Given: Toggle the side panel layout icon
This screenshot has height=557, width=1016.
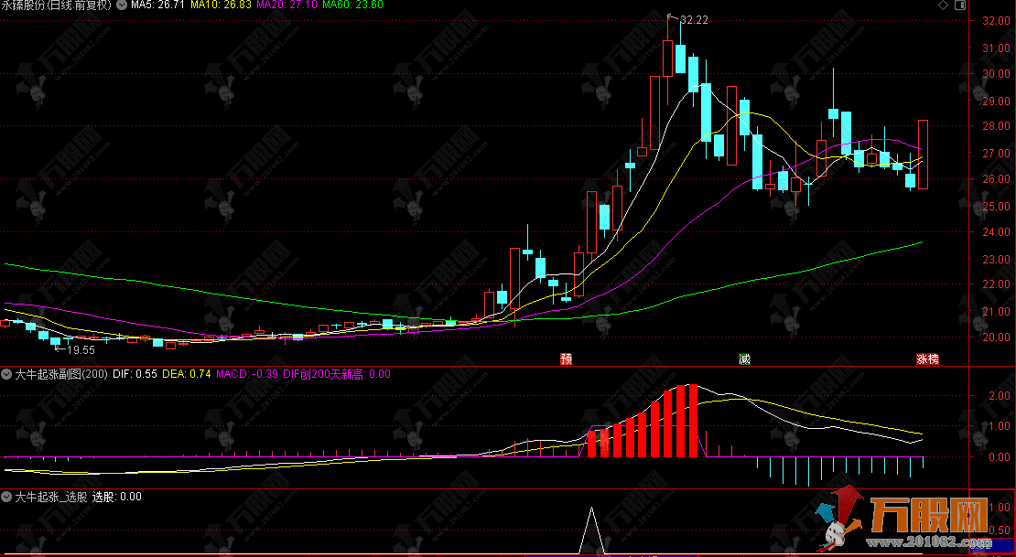Looking at the screenshot, I should pos(960,5).
